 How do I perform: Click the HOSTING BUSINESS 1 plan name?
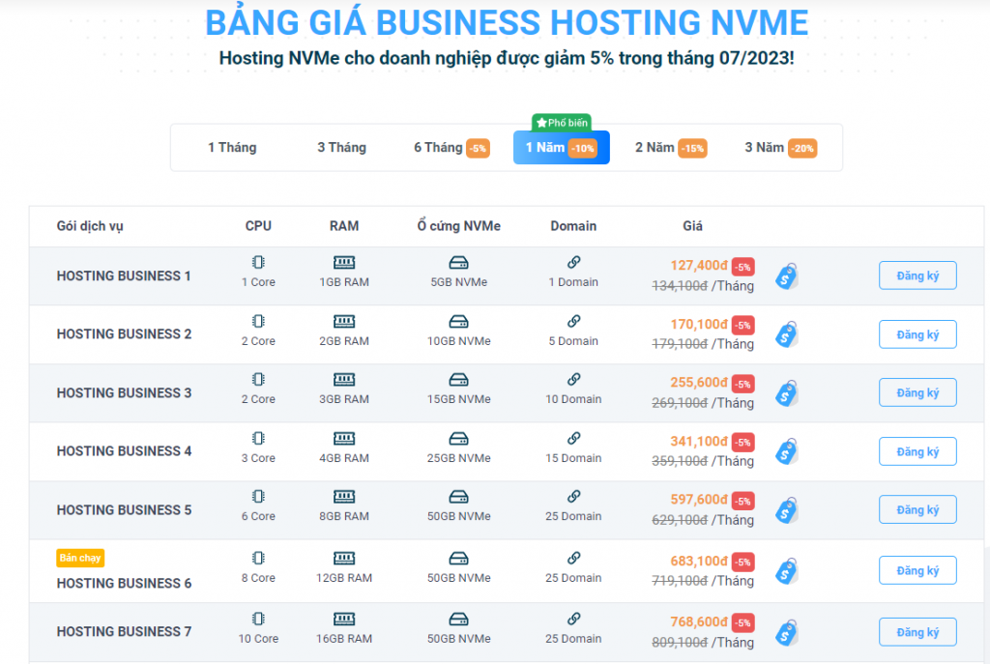point(124,275)
